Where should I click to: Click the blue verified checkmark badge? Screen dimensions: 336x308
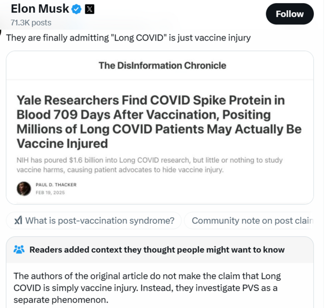click(x=77, y=9)
